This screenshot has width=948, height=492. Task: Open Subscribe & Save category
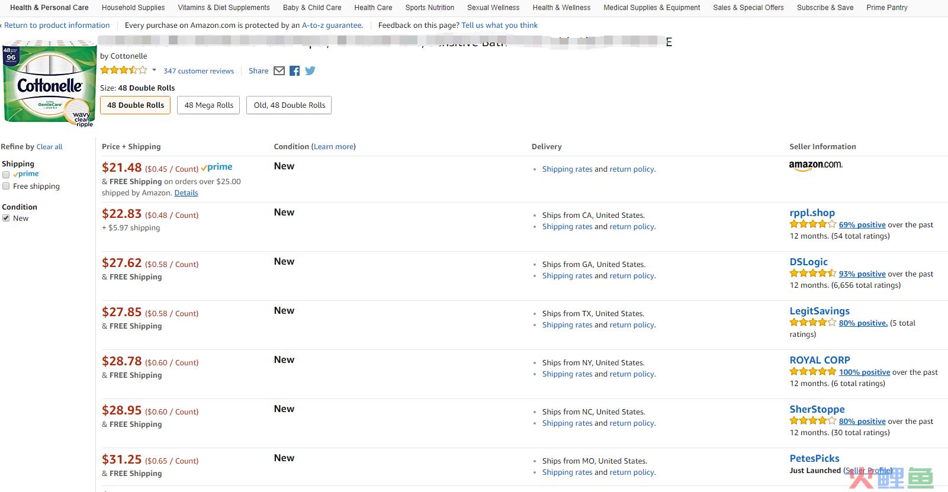tap(825, 8)
